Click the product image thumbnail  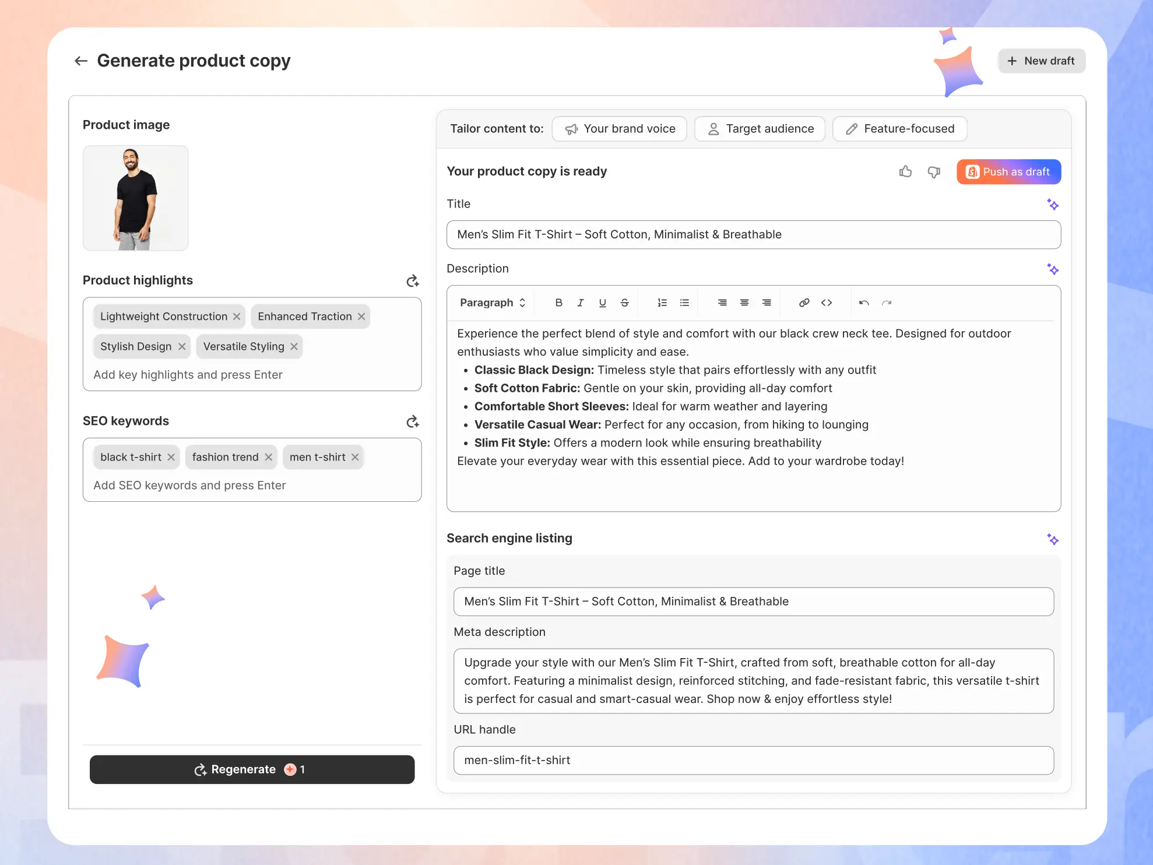[135, 198]
